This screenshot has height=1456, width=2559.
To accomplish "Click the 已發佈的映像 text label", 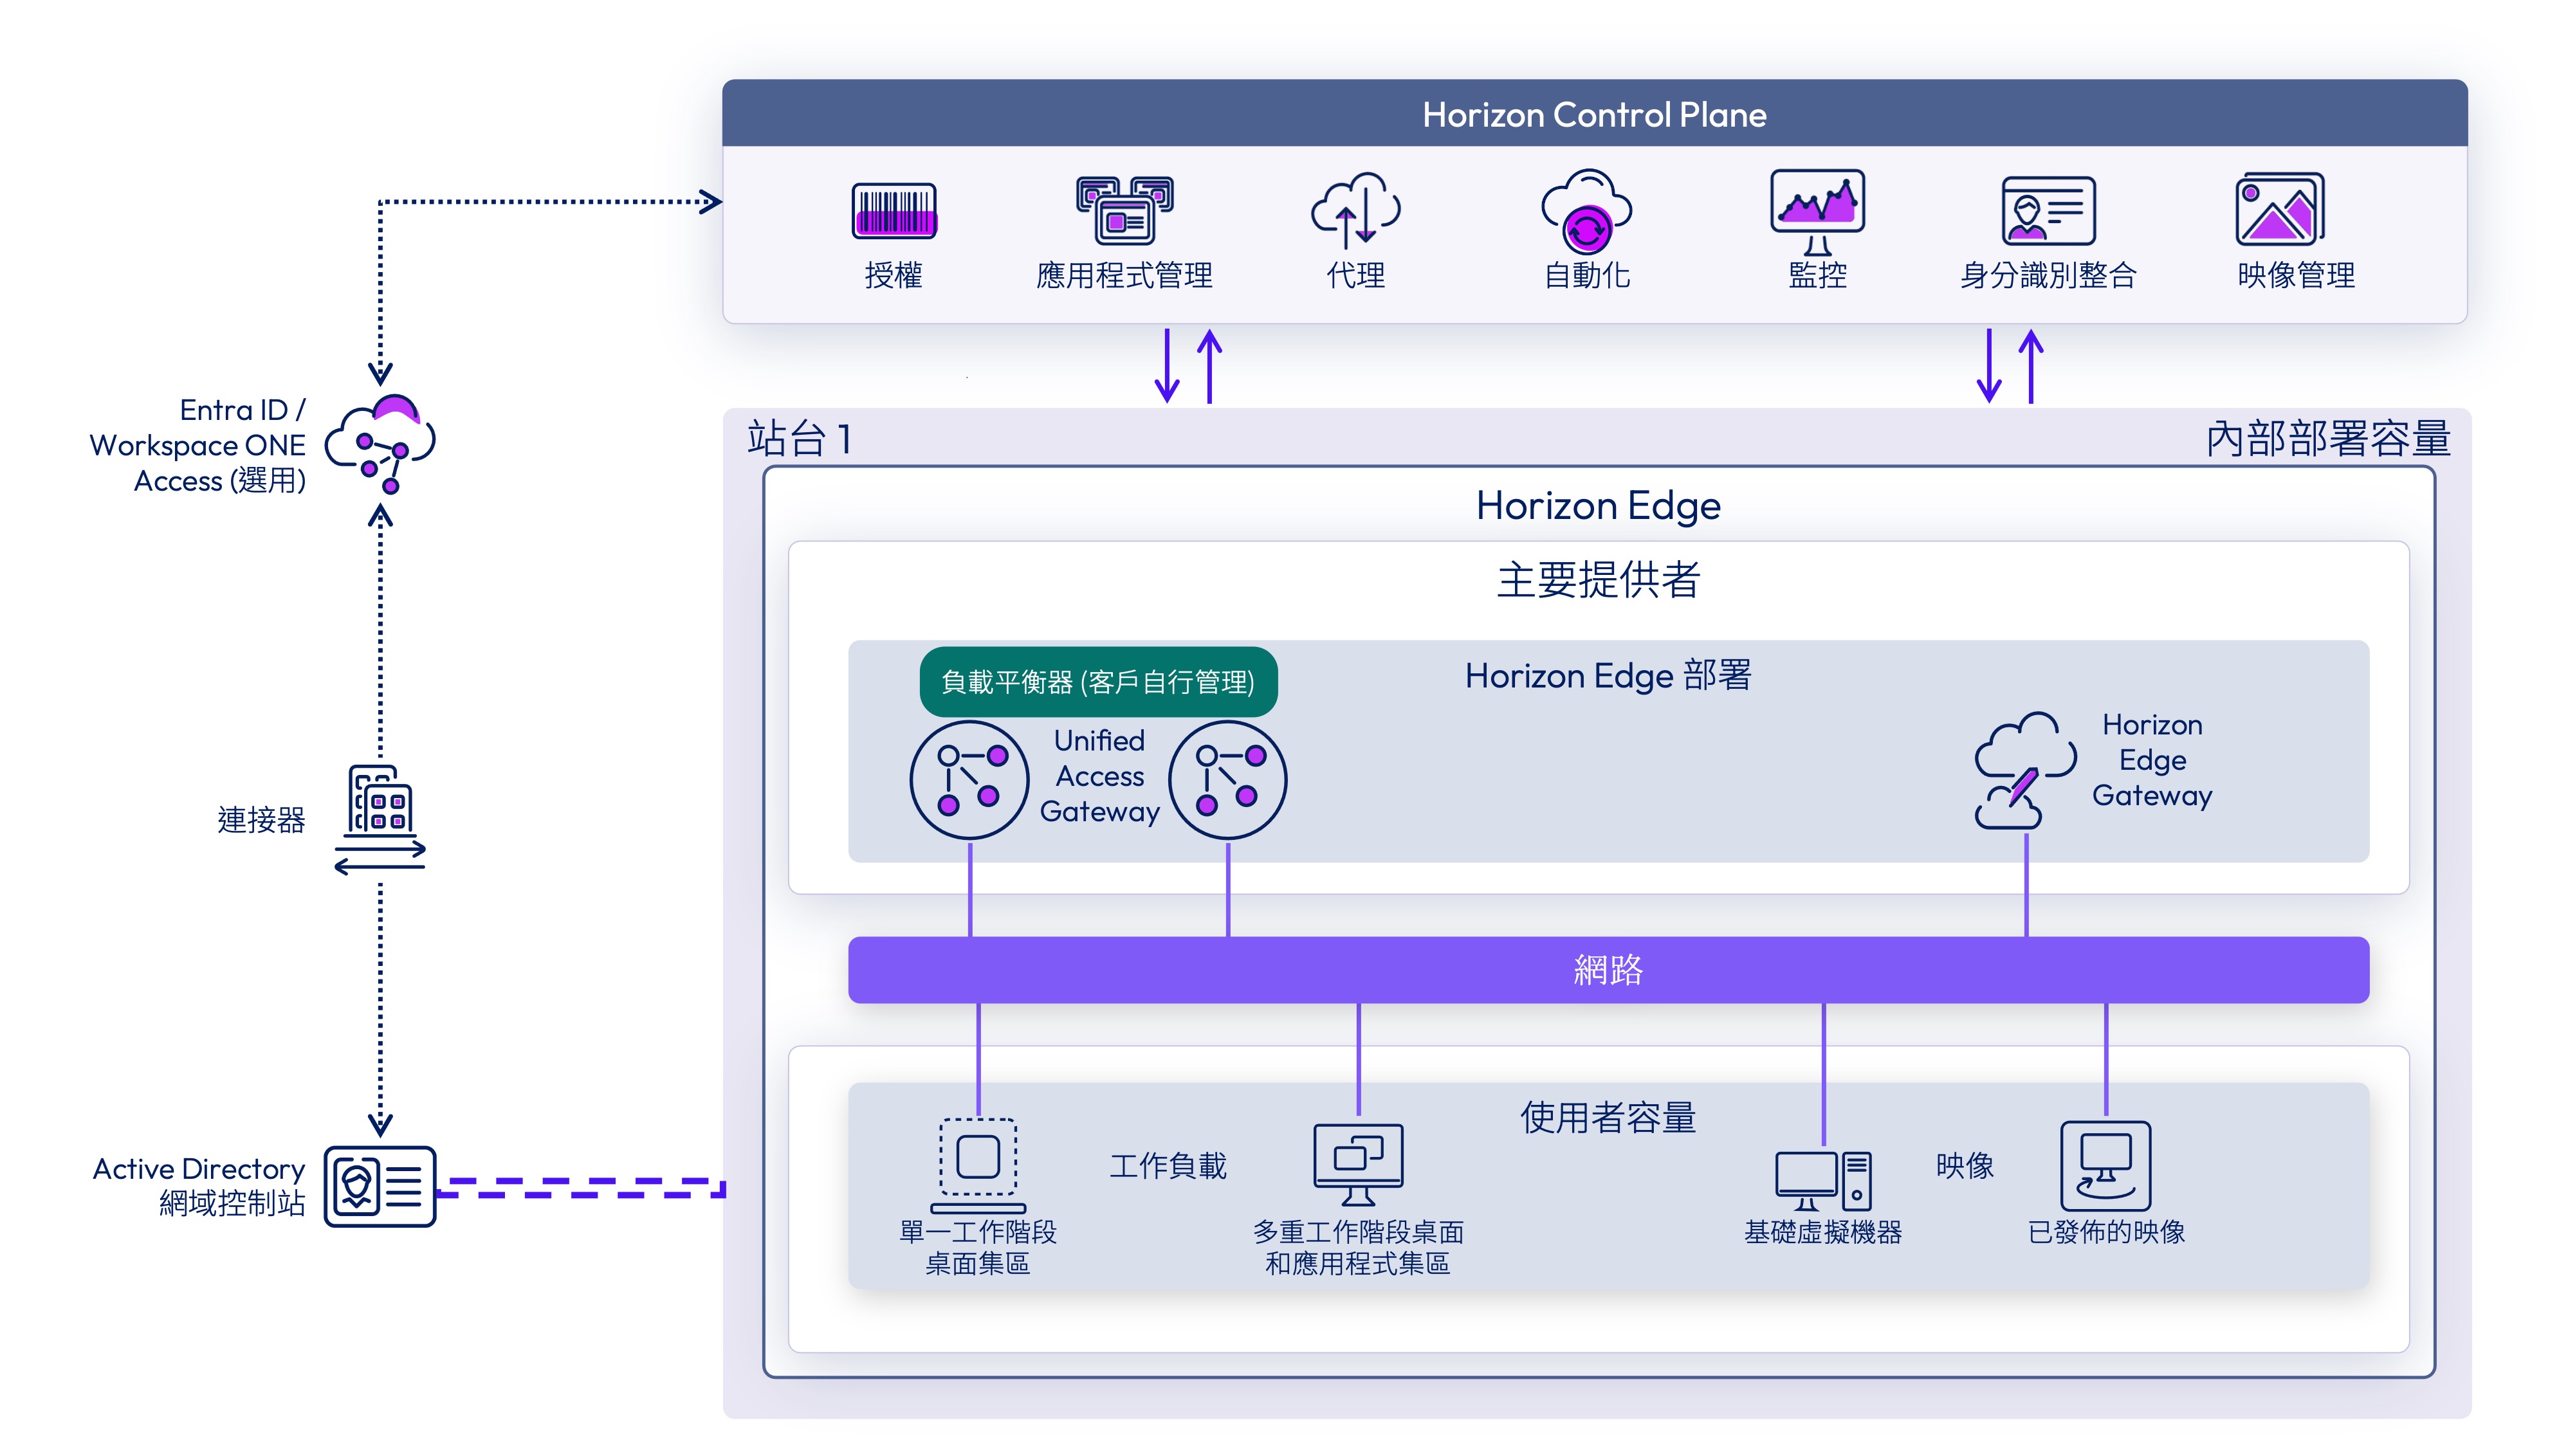I will click(2106, 1232).
